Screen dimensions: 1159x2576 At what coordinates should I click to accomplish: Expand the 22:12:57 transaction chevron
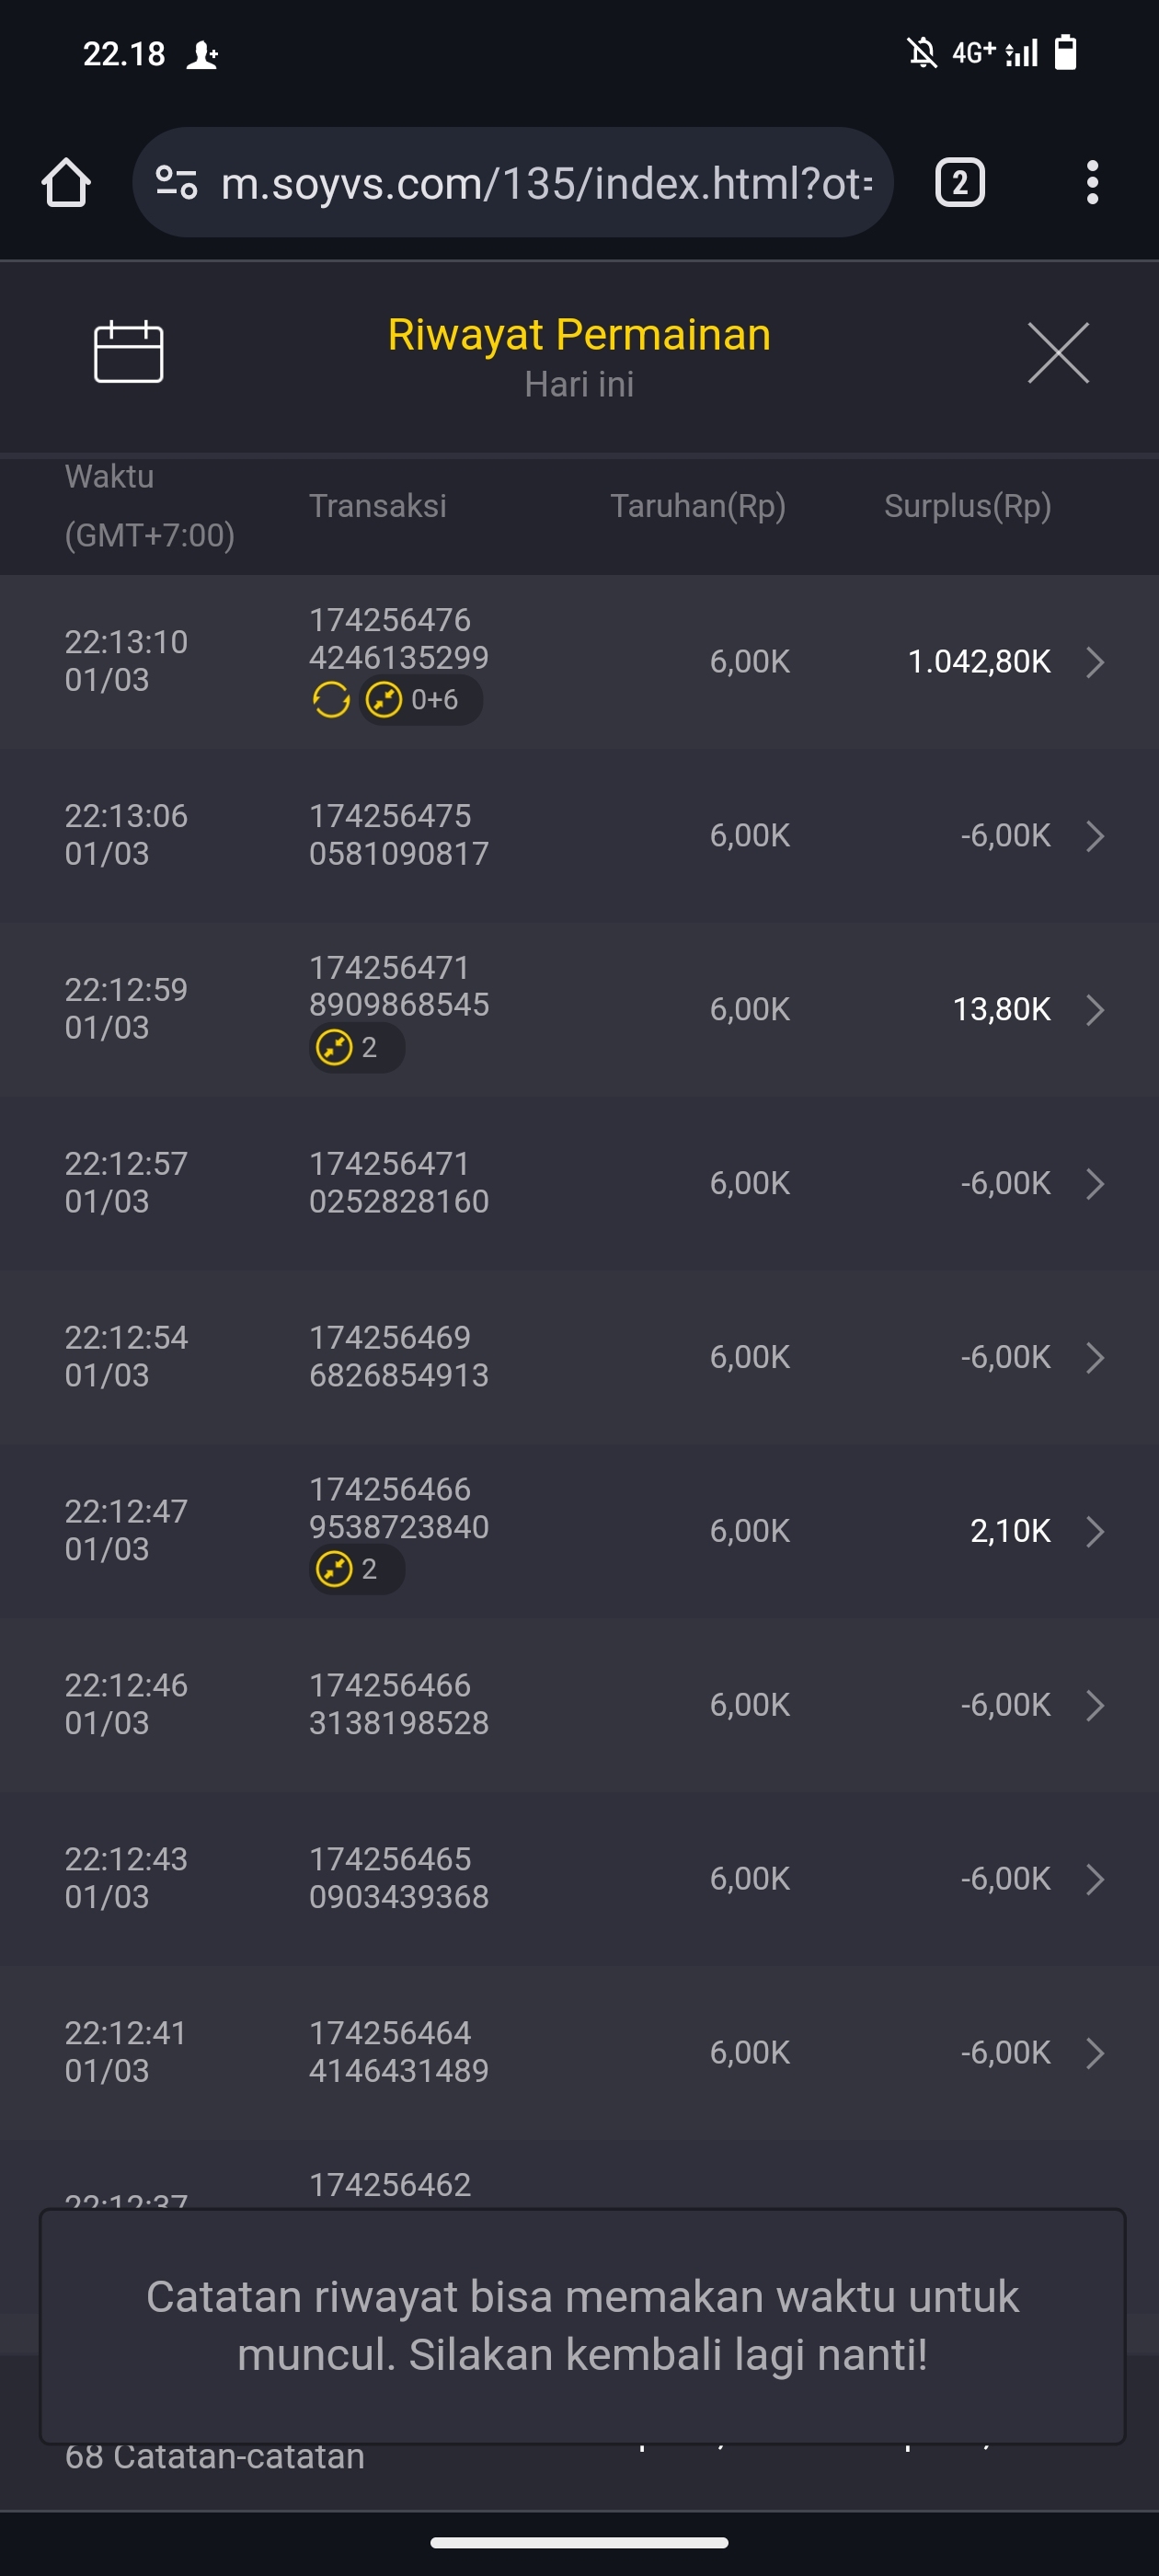[x=1095, y=1184]
